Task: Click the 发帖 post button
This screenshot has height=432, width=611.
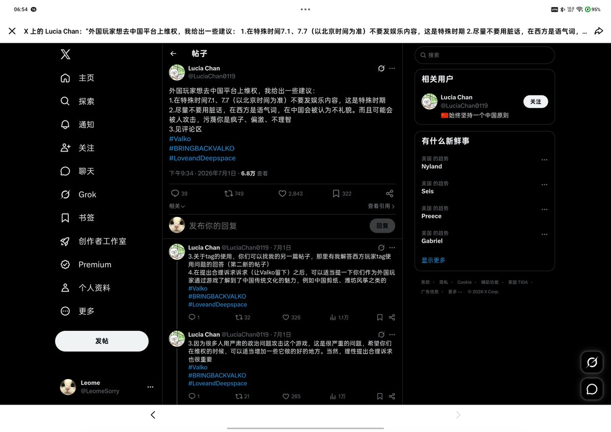Action: coord(102,341)
